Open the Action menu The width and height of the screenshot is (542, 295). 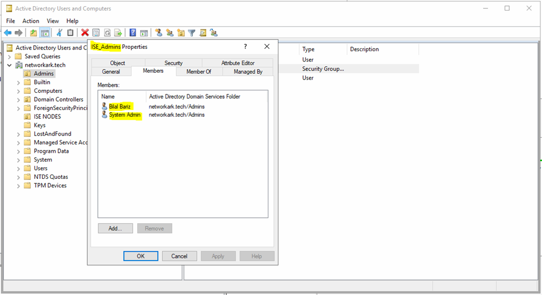pyautogui.click(x=31, y=21)
